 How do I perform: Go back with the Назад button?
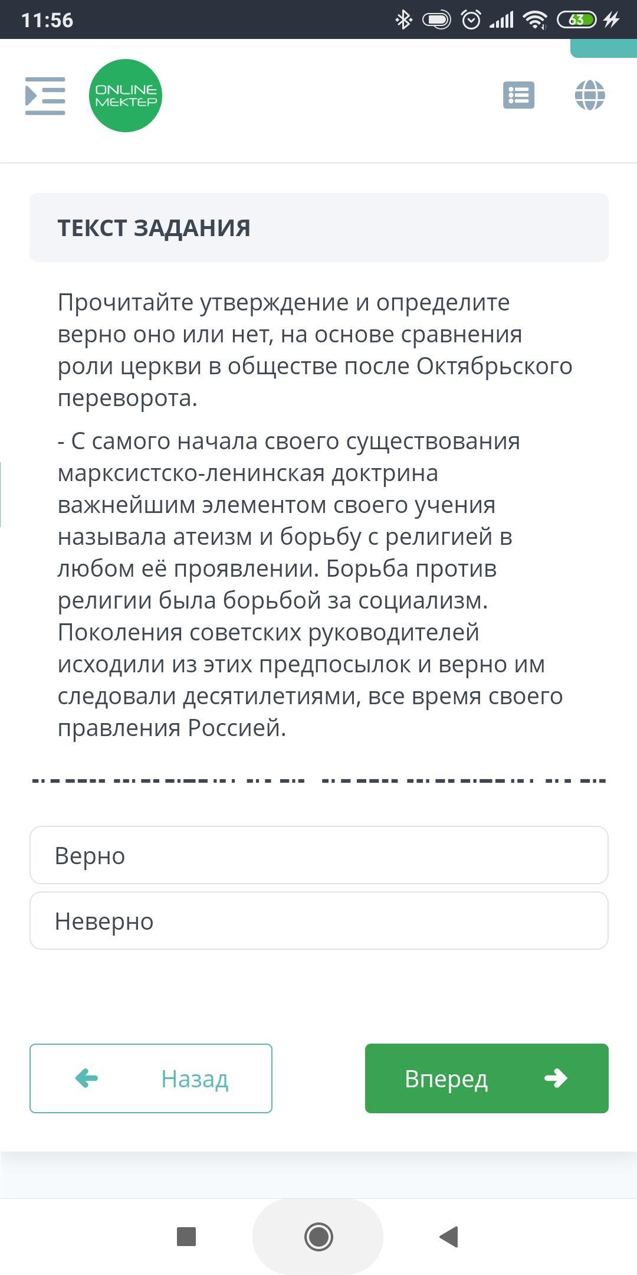tap(151, 1078)
